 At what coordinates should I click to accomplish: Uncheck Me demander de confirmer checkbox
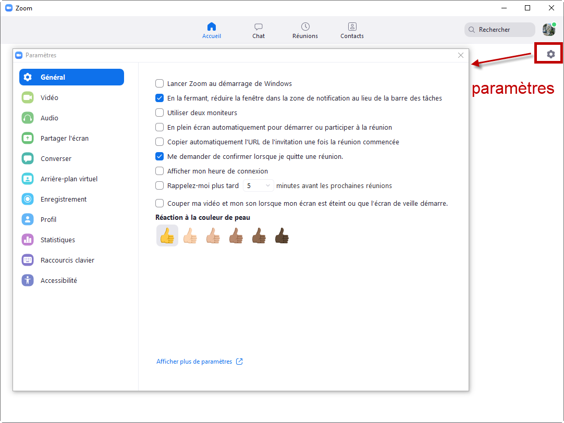click(x=160, y=156)
